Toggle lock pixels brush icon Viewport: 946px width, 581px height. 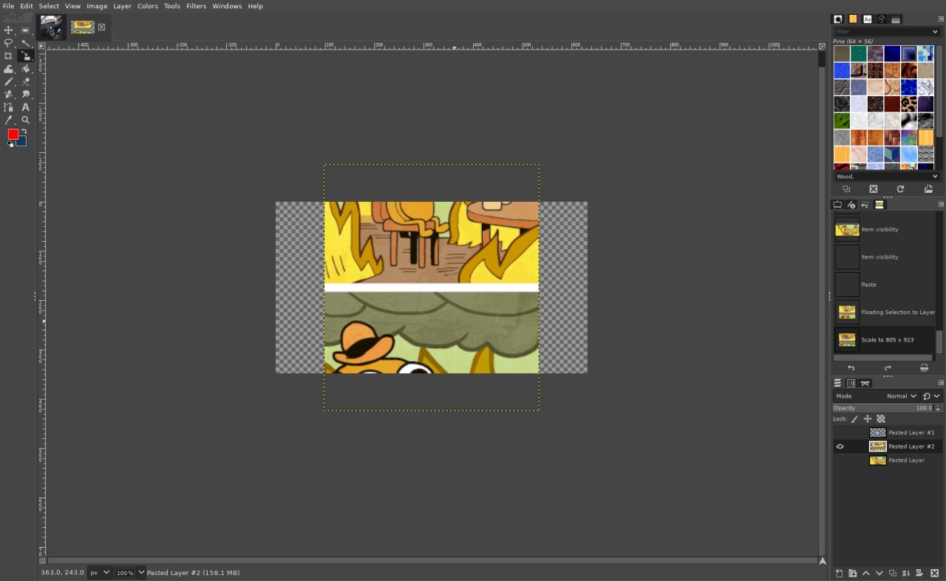pyautogui.click(x=854, y=419)
